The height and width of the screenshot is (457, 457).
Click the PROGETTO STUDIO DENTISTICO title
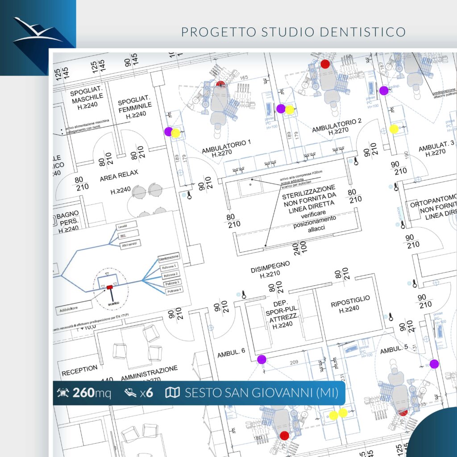[x=293, y=32]
